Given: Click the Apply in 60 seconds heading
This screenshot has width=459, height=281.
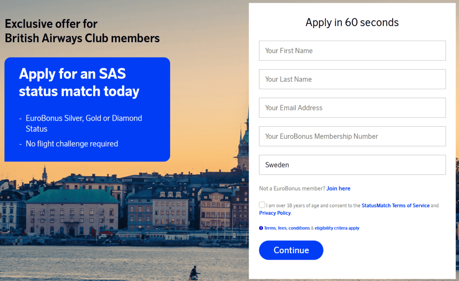Looking at the screenshot, I should [x=352, y=23].
